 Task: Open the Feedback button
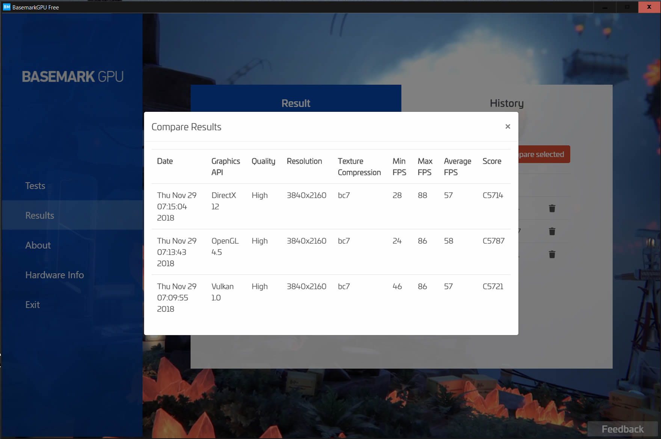pyautogui.click(x=622, y=429)
